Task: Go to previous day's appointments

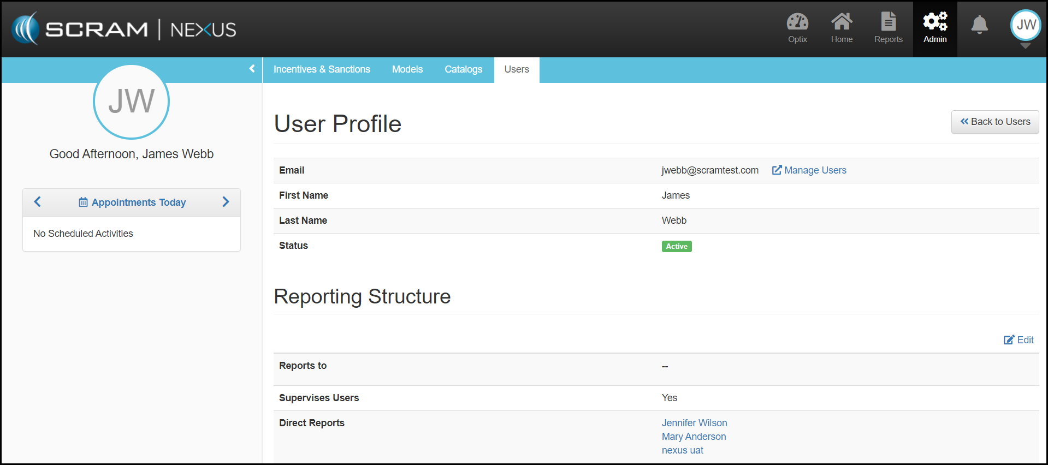Action: 38,202
